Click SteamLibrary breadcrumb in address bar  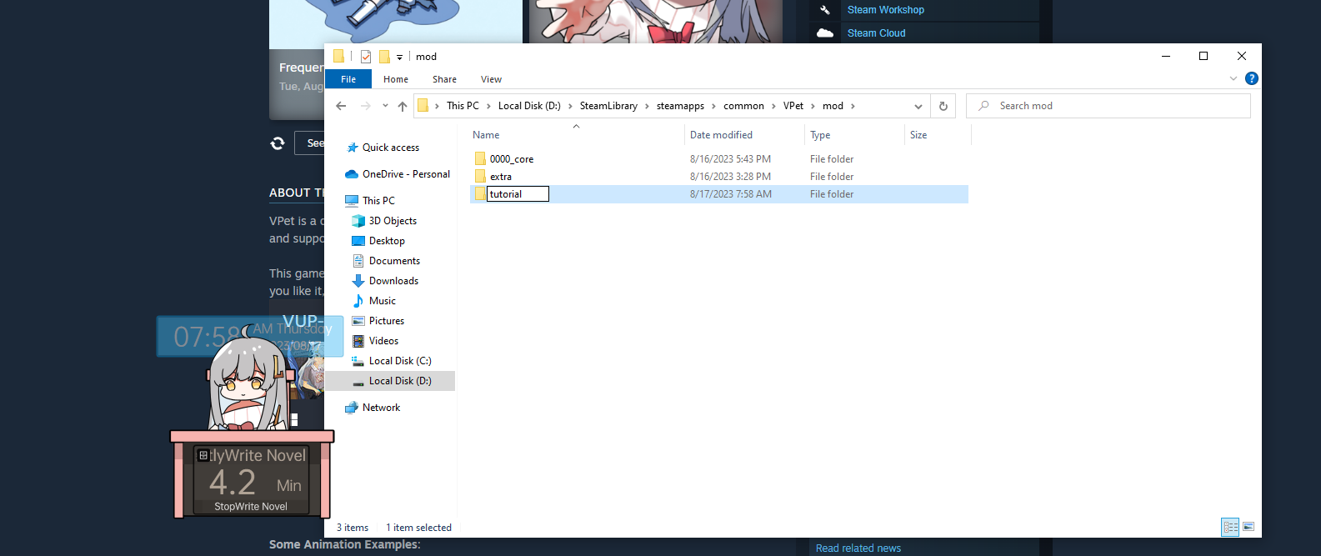coord(608,106)
